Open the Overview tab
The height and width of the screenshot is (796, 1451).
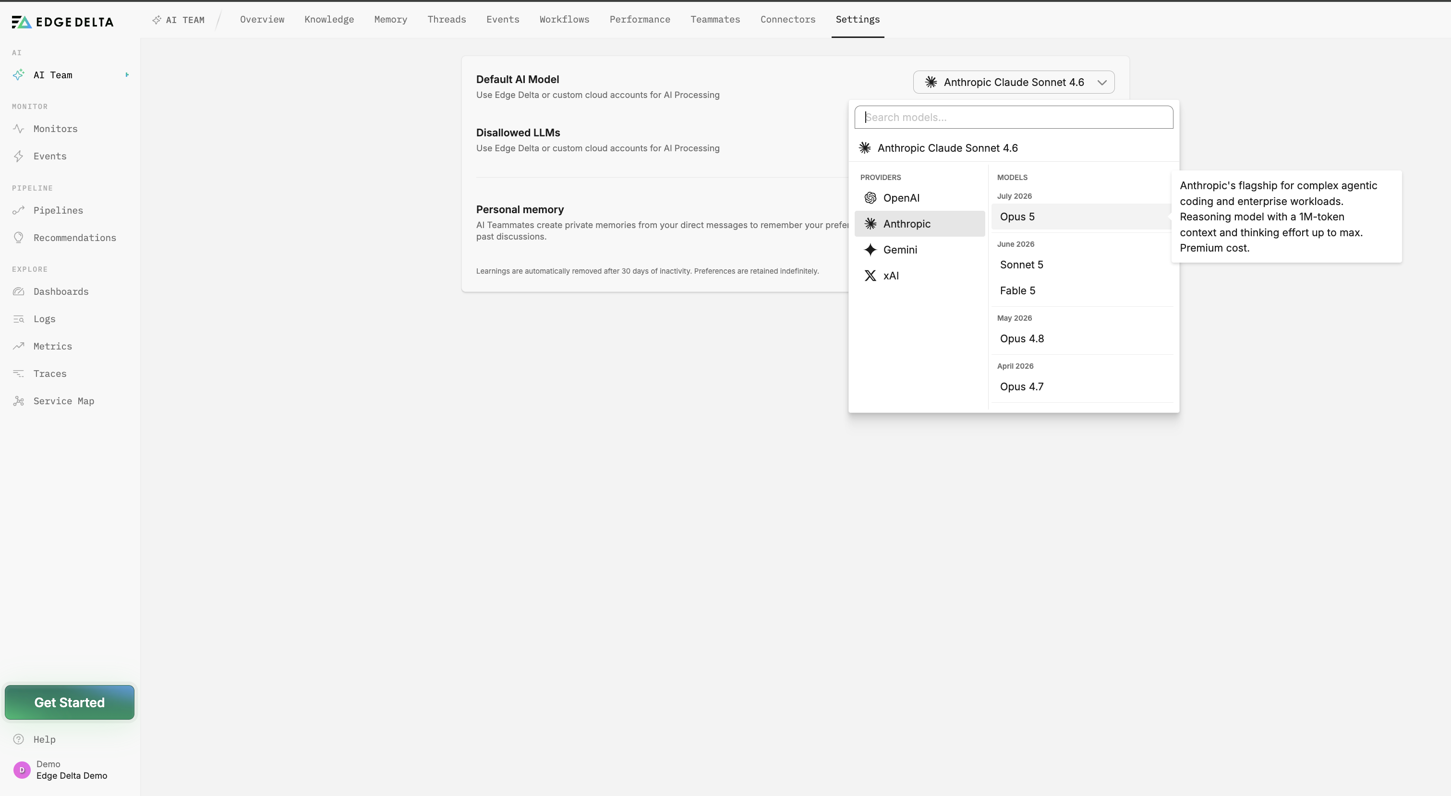point(262,20)
